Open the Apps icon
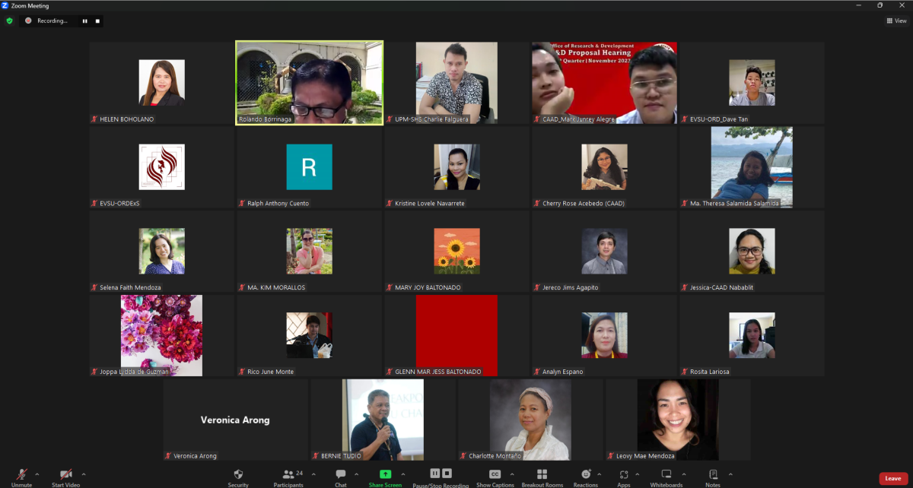913x488 pixels. point(624,474)
